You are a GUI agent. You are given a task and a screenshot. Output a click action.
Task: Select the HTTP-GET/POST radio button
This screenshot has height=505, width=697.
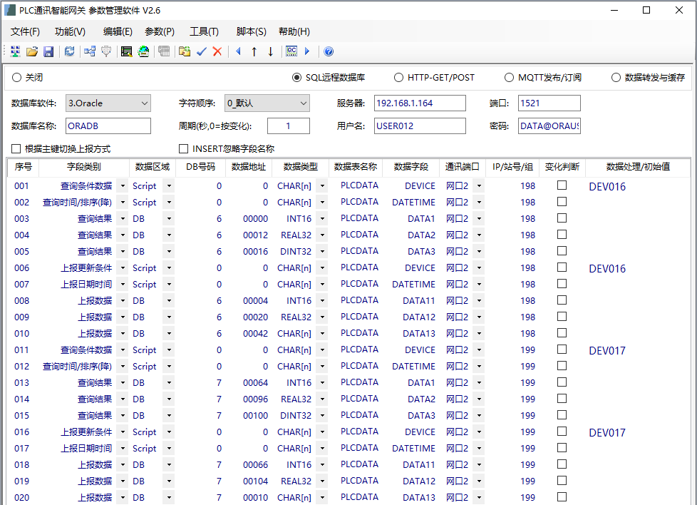click(399, 78)
